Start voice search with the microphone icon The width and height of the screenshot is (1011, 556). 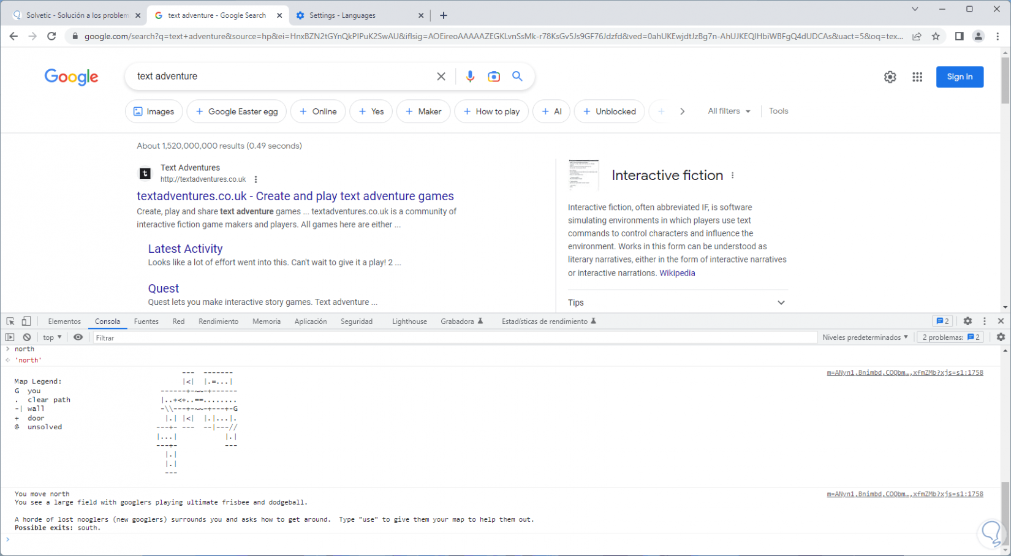[470, 77]
